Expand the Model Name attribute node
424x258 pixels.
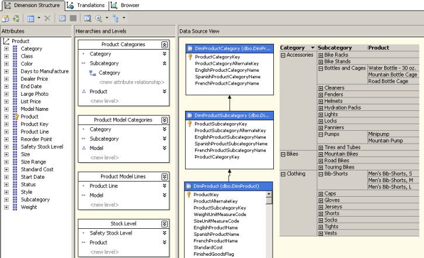click(x=6, y=109)
